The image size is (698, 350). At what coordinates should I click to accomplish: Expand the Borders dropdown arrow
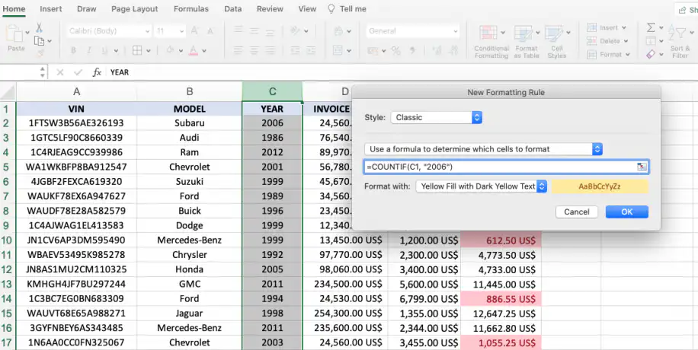147,51
